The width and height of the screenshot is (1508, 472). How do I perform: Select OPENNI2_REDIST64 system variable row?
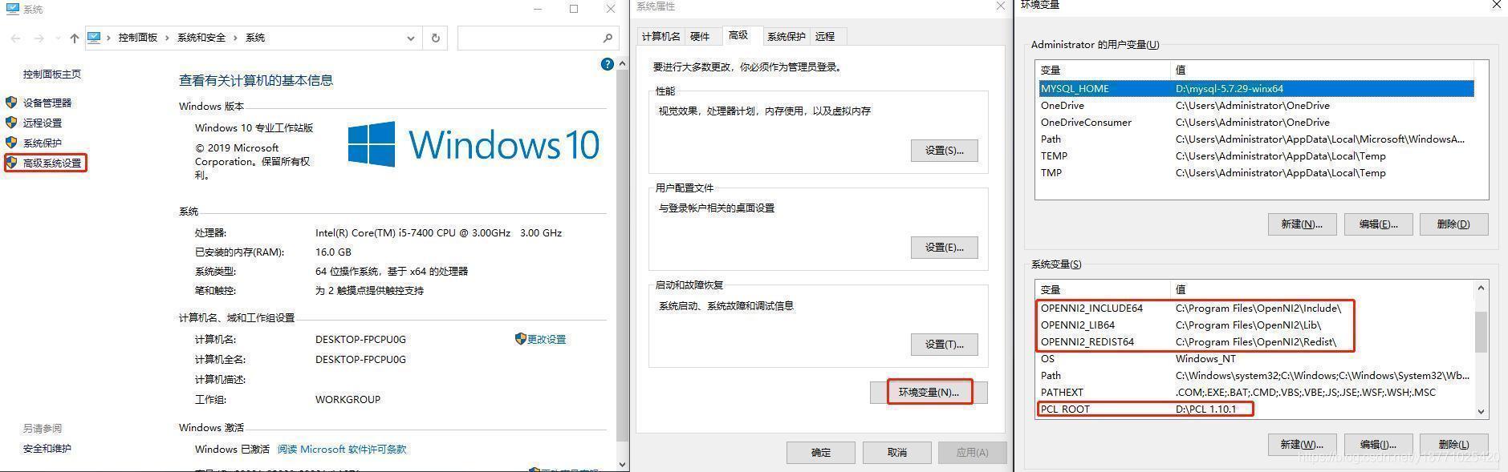point(1256,341)
